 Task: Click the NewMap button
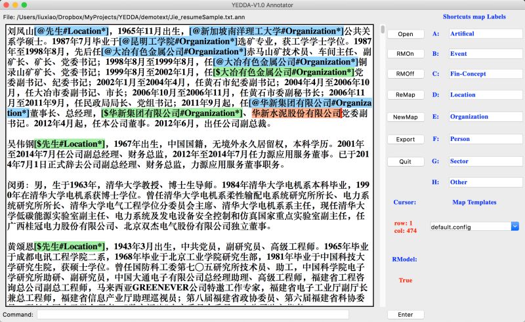point(406,117)
